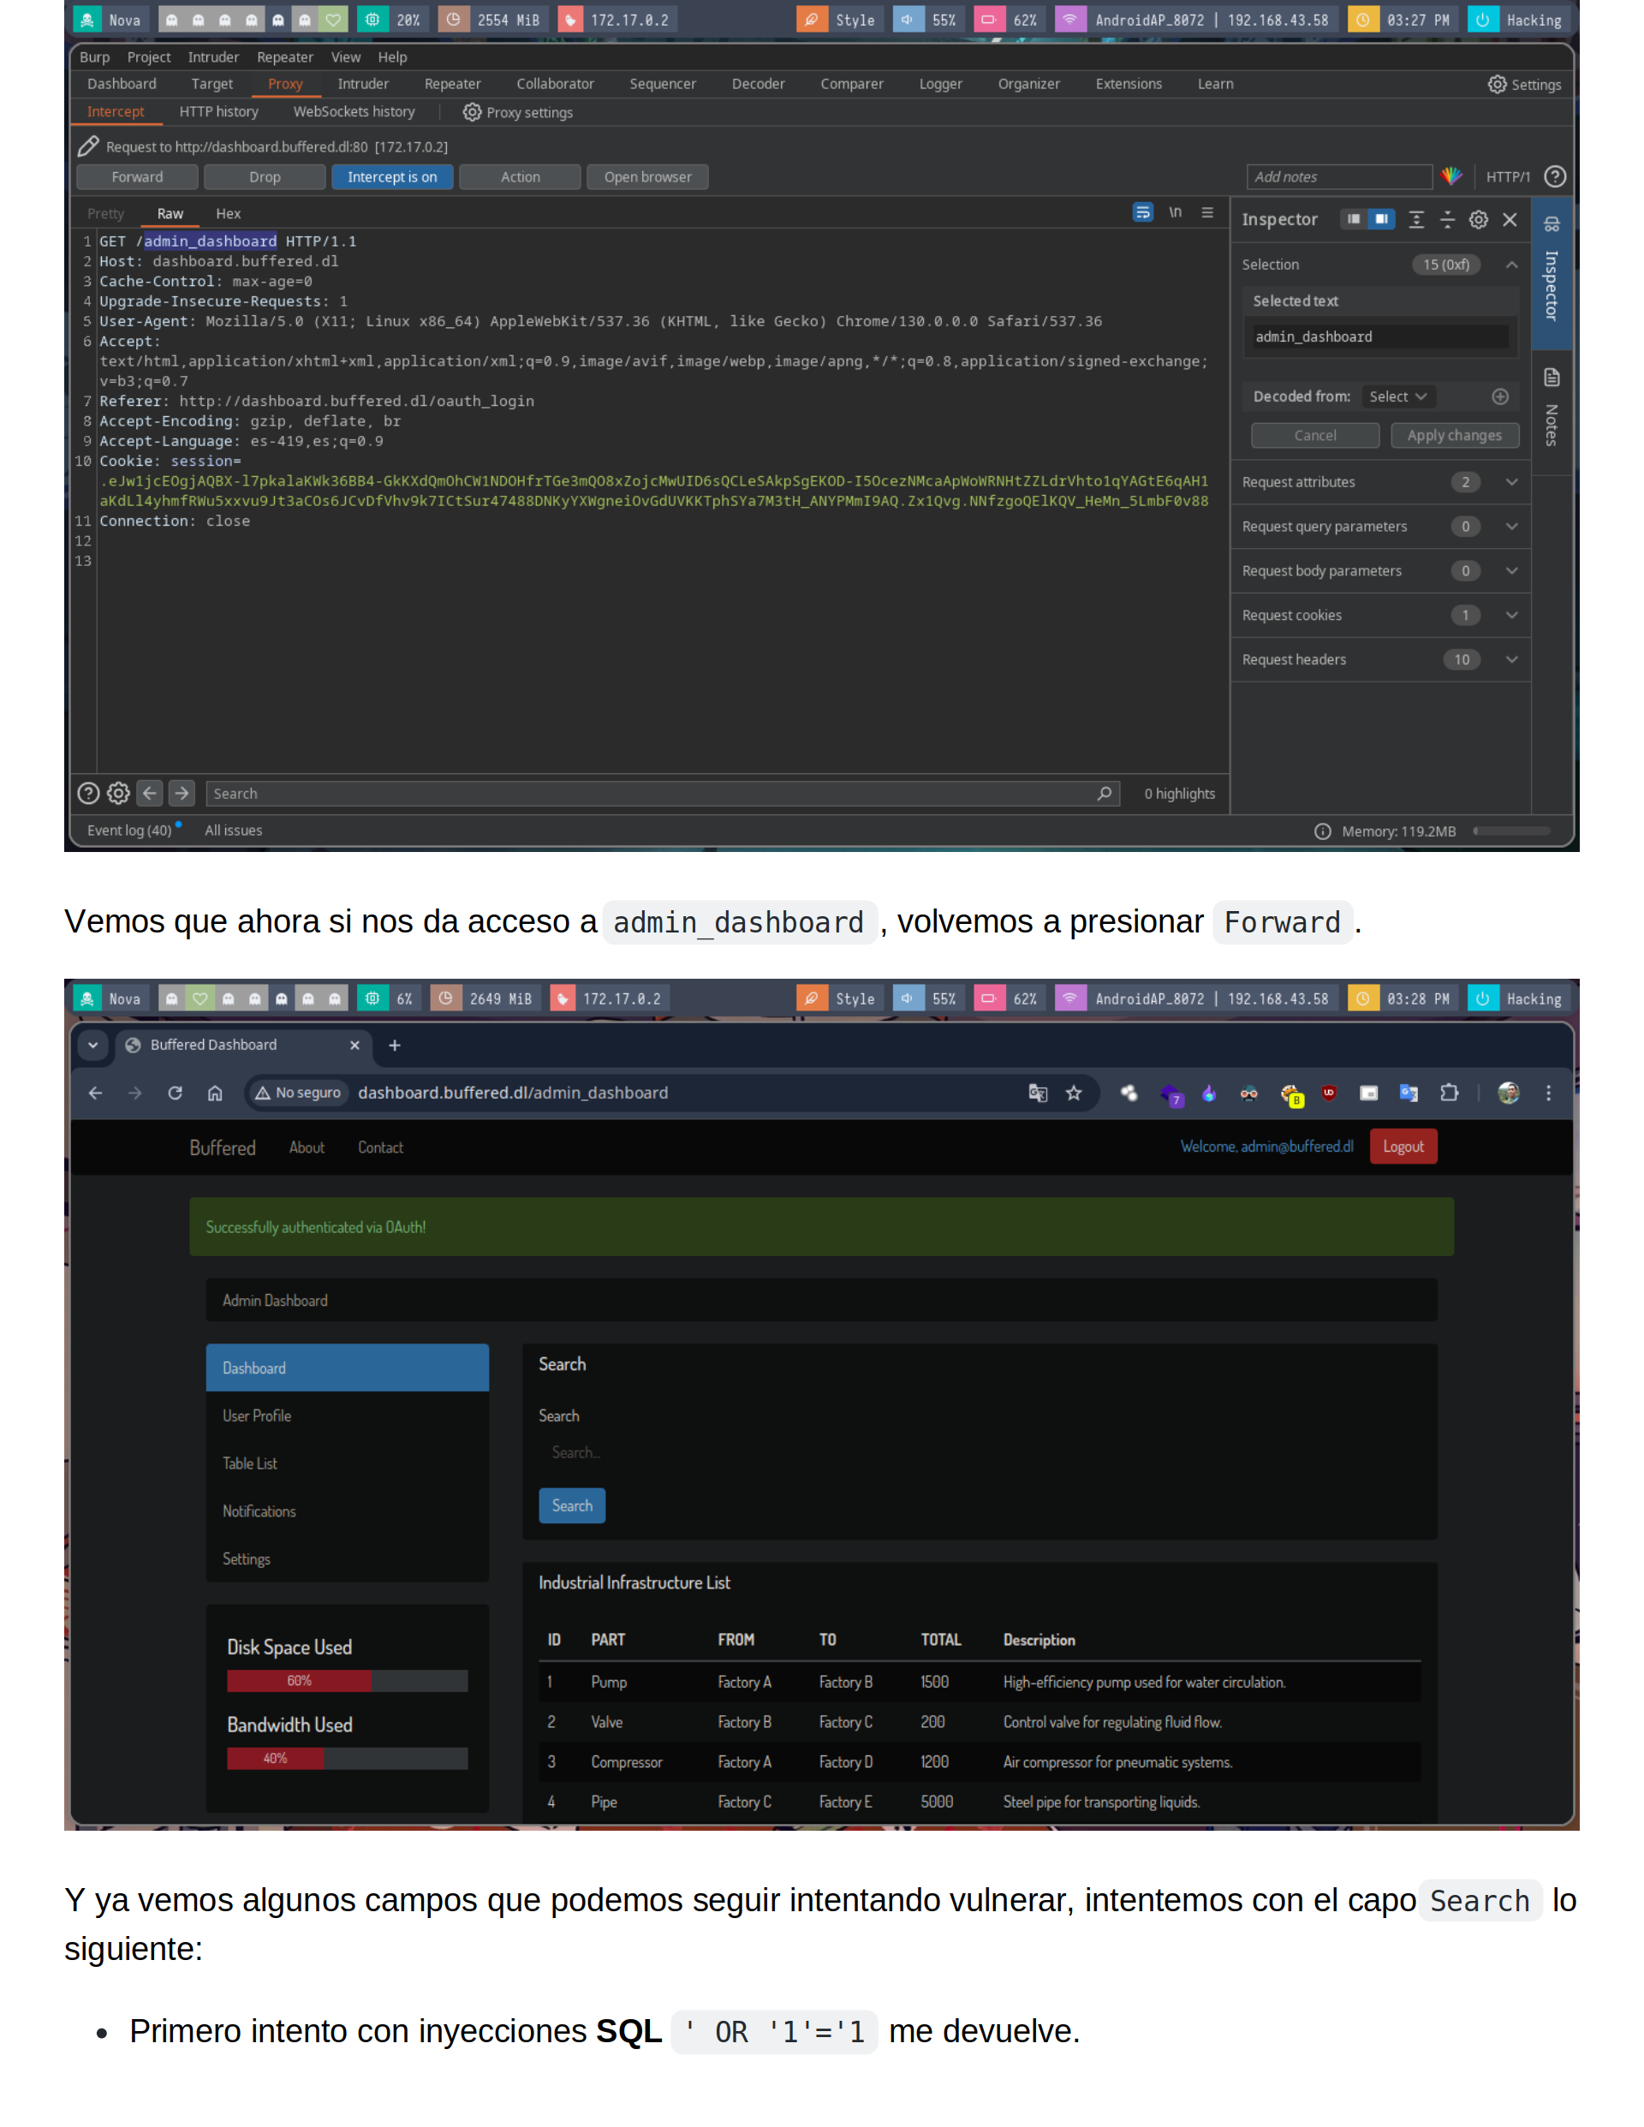
Task: Toggle word wrap icon in Burp editor
Action: (x=1142, y=212)
